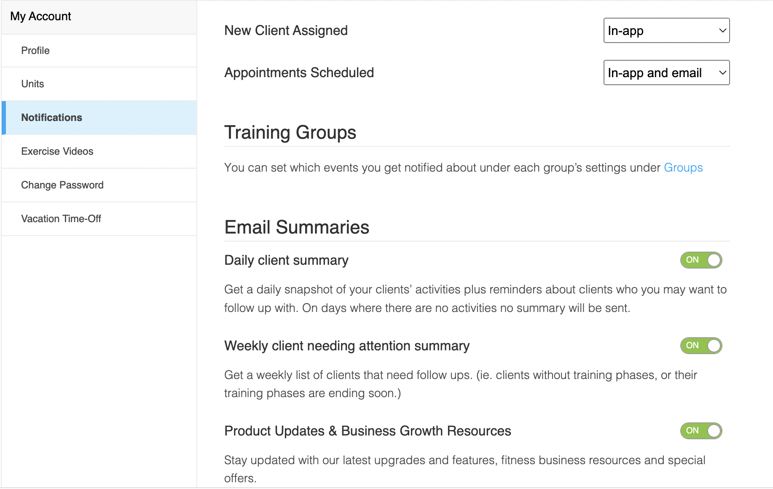The width and height of the screenshot is (773, 489).
Task: Disable Product Updates & Business Growth Resources
Action: point(701,431)
